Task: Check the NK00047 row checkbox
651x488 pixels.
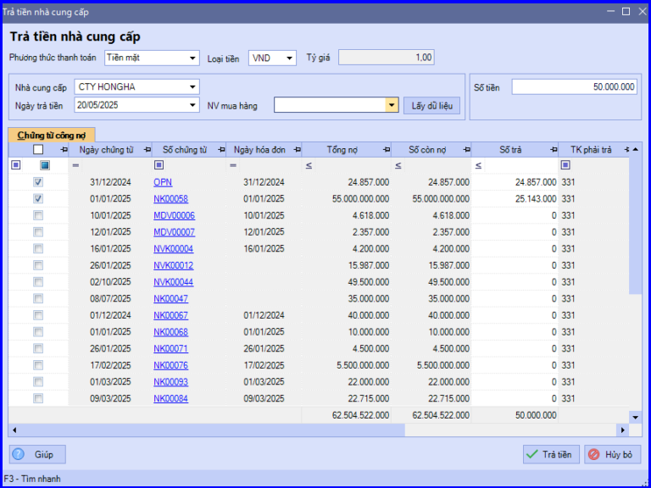Action: pyautogui.click(x=38, y=298)
